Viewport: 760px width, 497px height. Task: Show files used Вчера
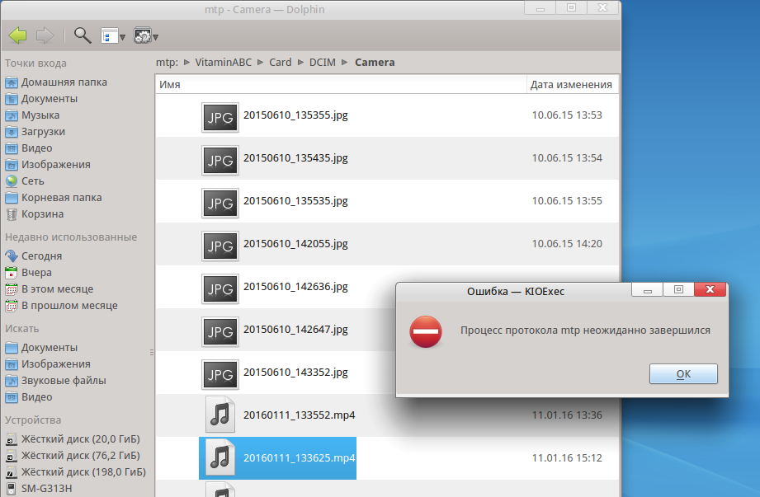28,273
